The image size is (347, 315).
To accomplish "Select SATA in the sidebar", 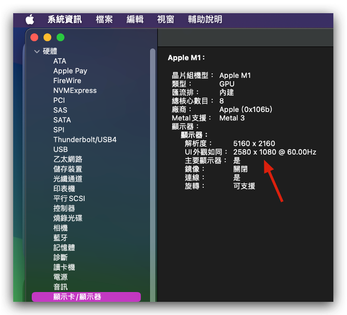I will tap(62, 120).
